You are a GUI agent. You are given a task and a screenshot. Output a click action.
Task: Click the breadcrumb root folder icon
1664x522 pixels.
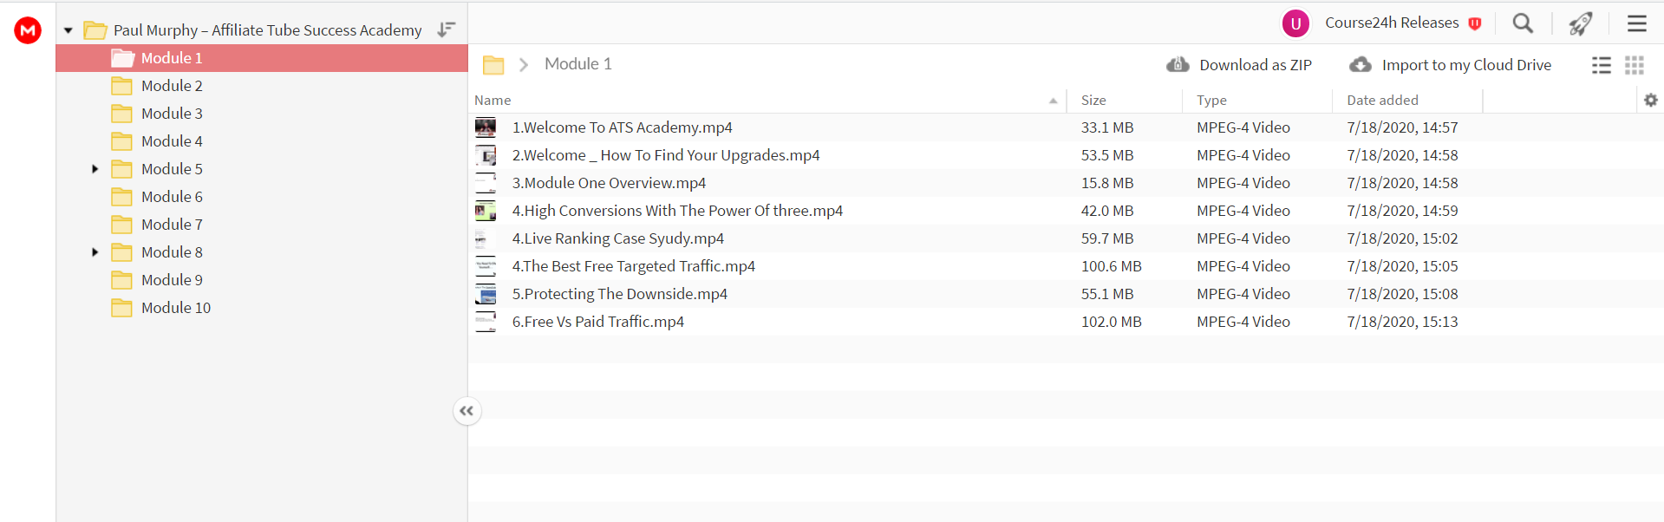pyautogui.click(x=493, y=65)
